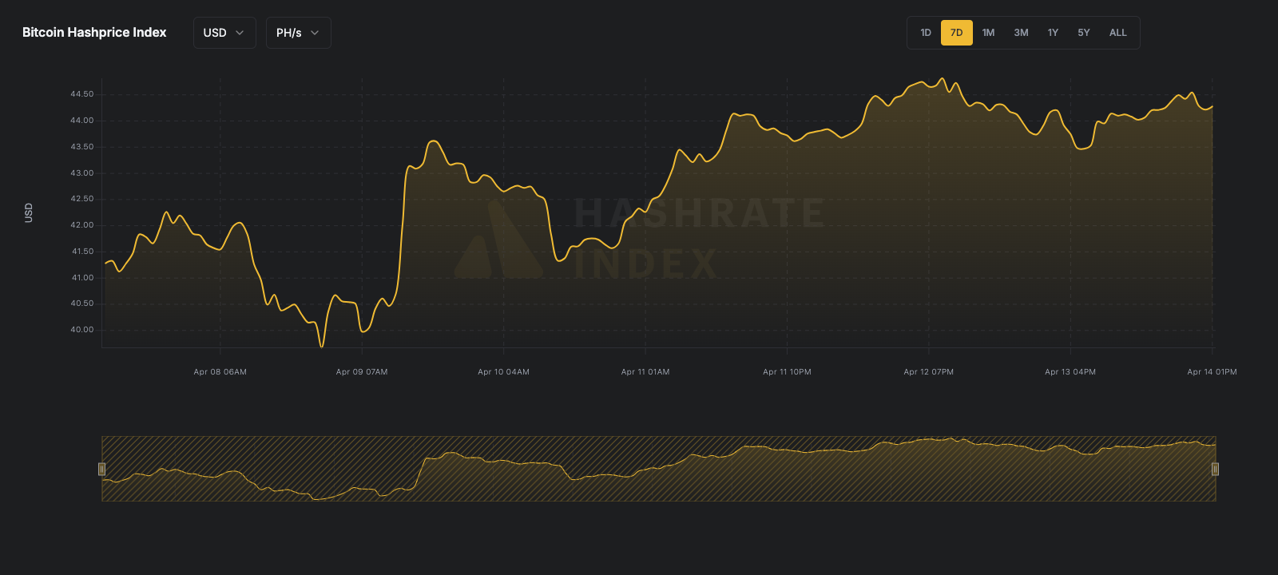Click the 44.50 y-axis value
The height and width of the screenshot is (575, 1278).
81,94
